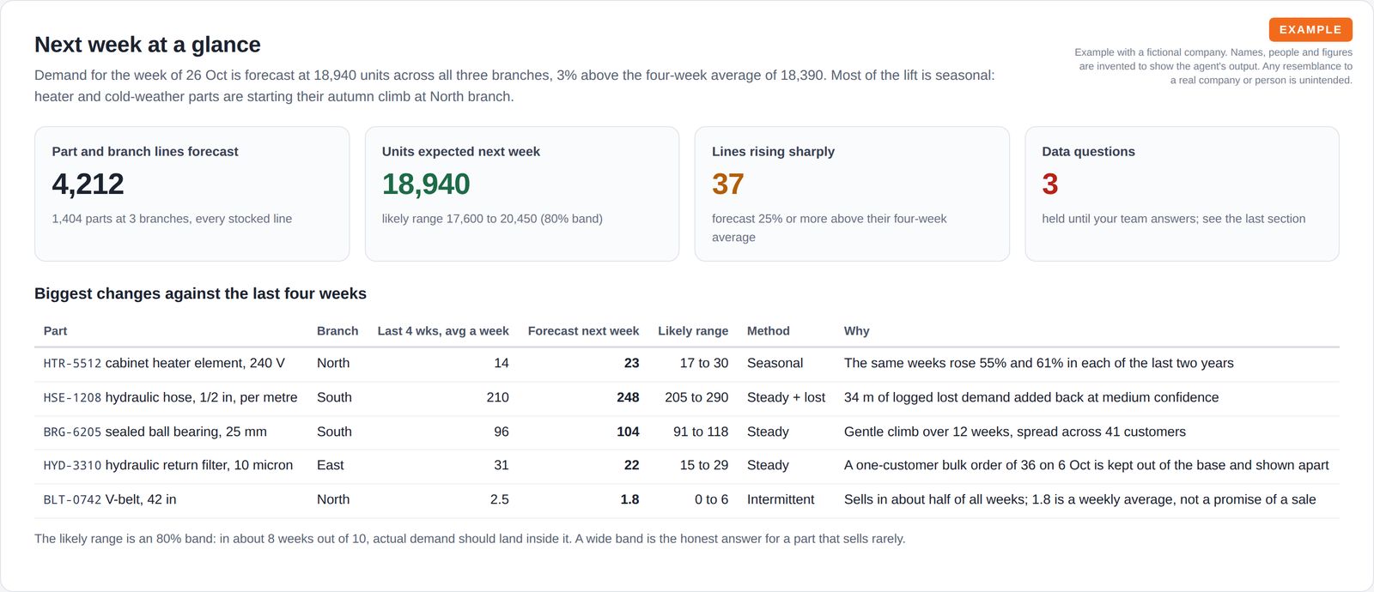Click the "Last 4 wks, avg a week" header
This screenshot has width=1374, height=592.
click(443, 331)
